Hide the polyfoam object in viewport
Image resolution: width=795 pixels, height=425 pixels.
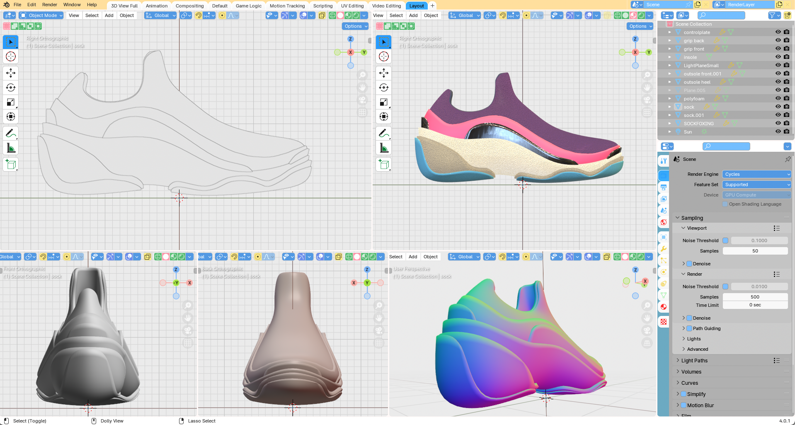tap(778, 99)
